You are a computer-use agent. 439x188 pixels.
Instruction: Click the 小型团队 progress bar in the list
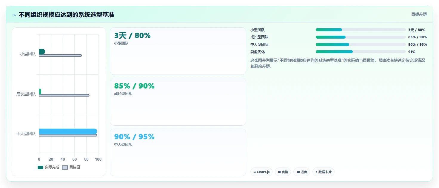point(361,30)
